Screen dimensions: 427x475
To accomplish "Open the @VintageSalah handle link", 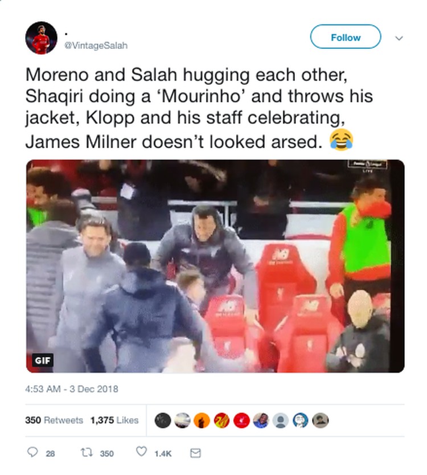I will click(x=96, y=46).
